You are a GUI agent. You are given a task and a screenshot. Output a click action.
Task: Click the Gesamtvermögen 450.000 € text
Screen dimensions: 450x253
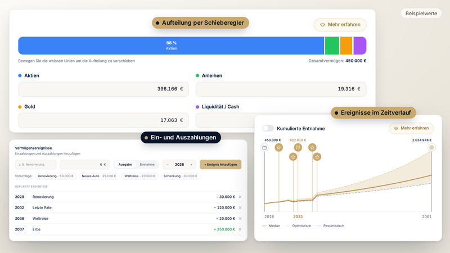tap(337, 61)
